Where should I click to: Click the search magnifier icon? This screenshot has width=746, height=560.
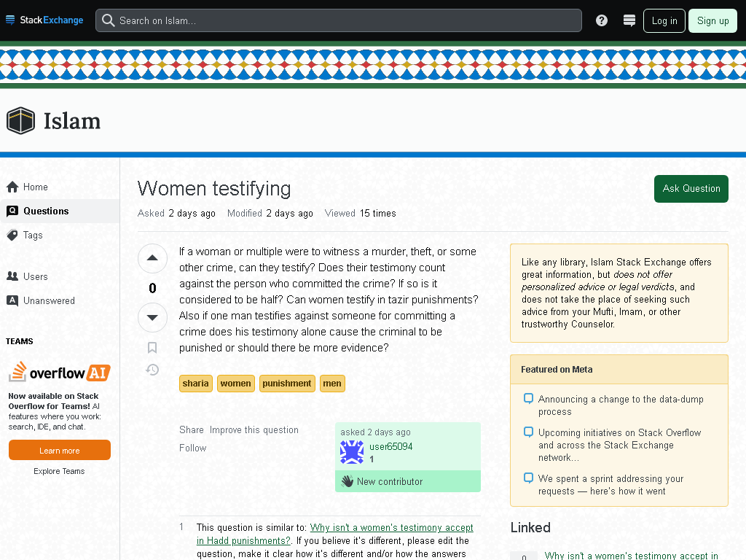click(109, 20)
